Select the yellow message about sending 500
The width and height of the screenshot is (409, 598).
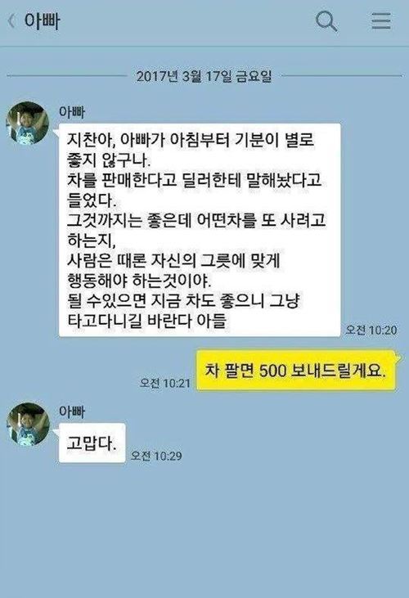(x=296, y=371)
